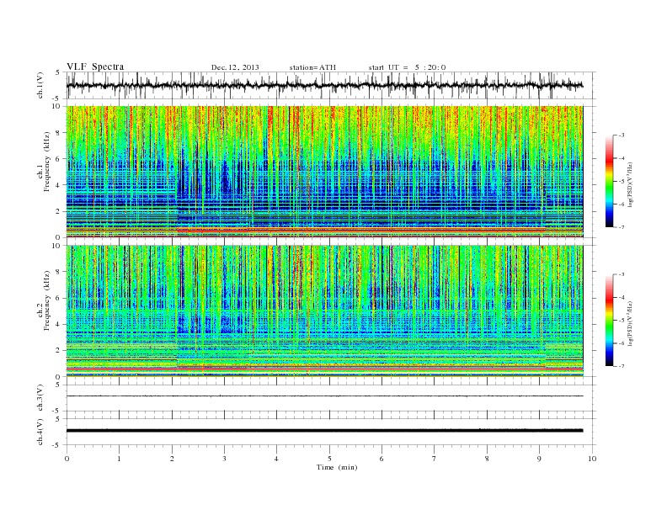Click the 'VLF Spectra' title text
This screenshot has width=667, height=515.
[95, 66]
